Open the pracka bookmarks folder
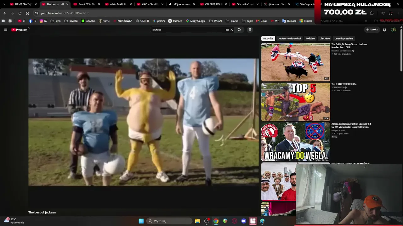Image resolution: width=403 pixels, height=226 pixels. tap(232, 21)
